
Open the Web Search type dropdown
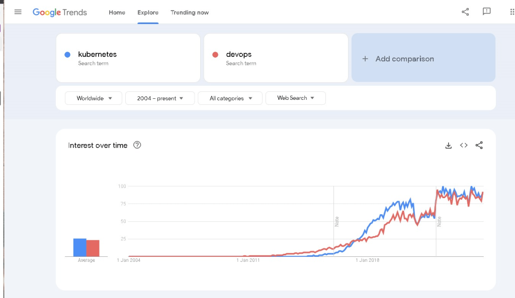pos(296,98)
